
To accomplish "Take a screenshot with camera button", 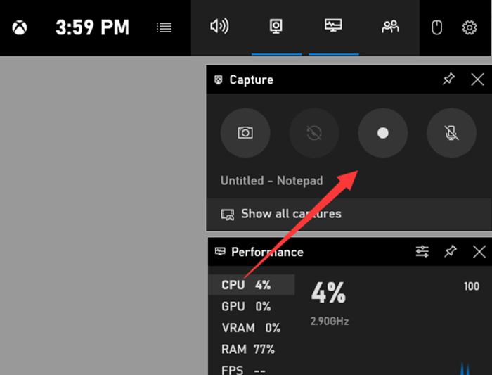I will tap(245, 133).
